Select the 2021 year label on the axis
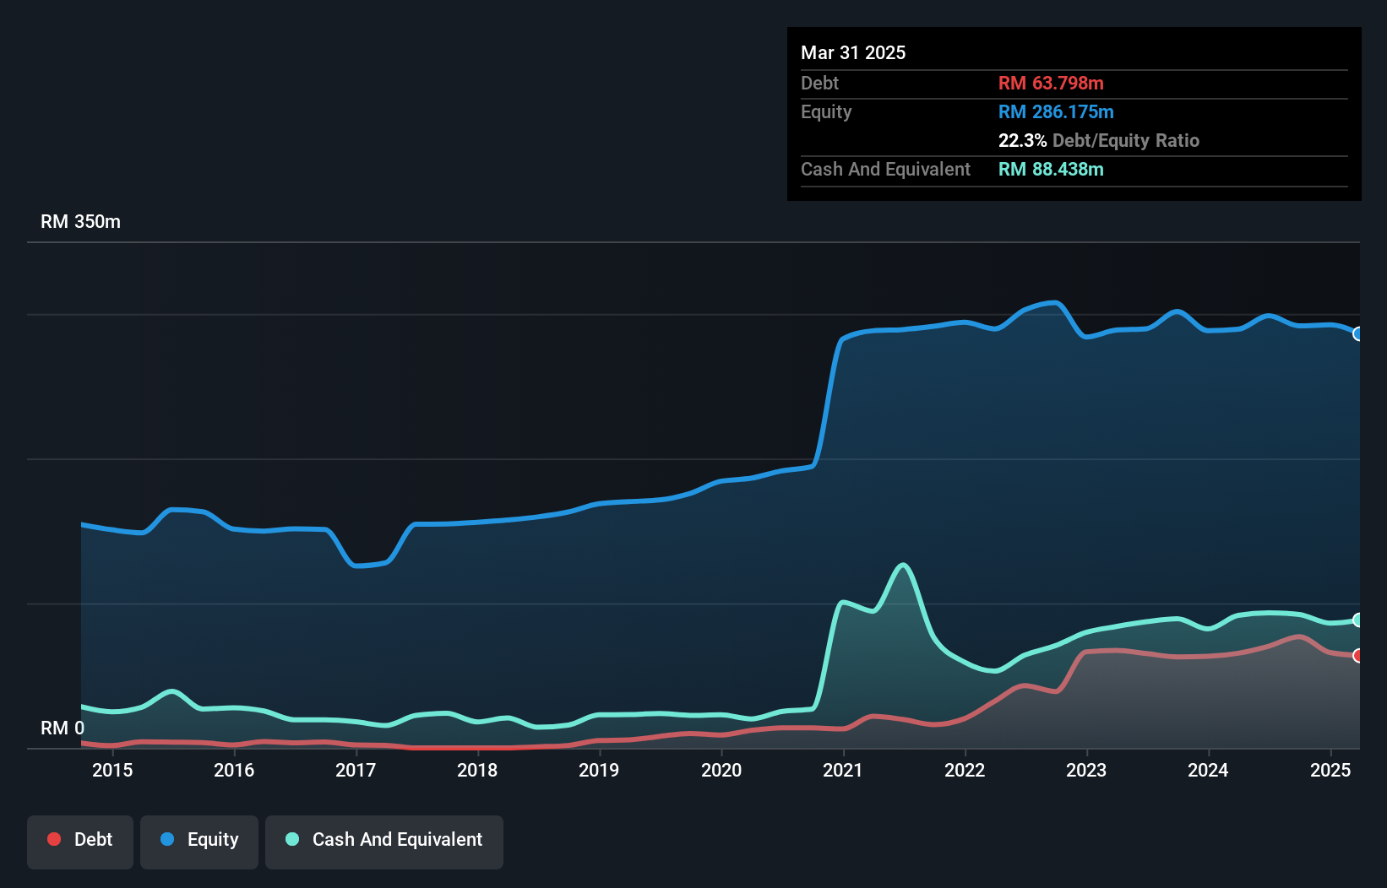 tap(840, 771)
